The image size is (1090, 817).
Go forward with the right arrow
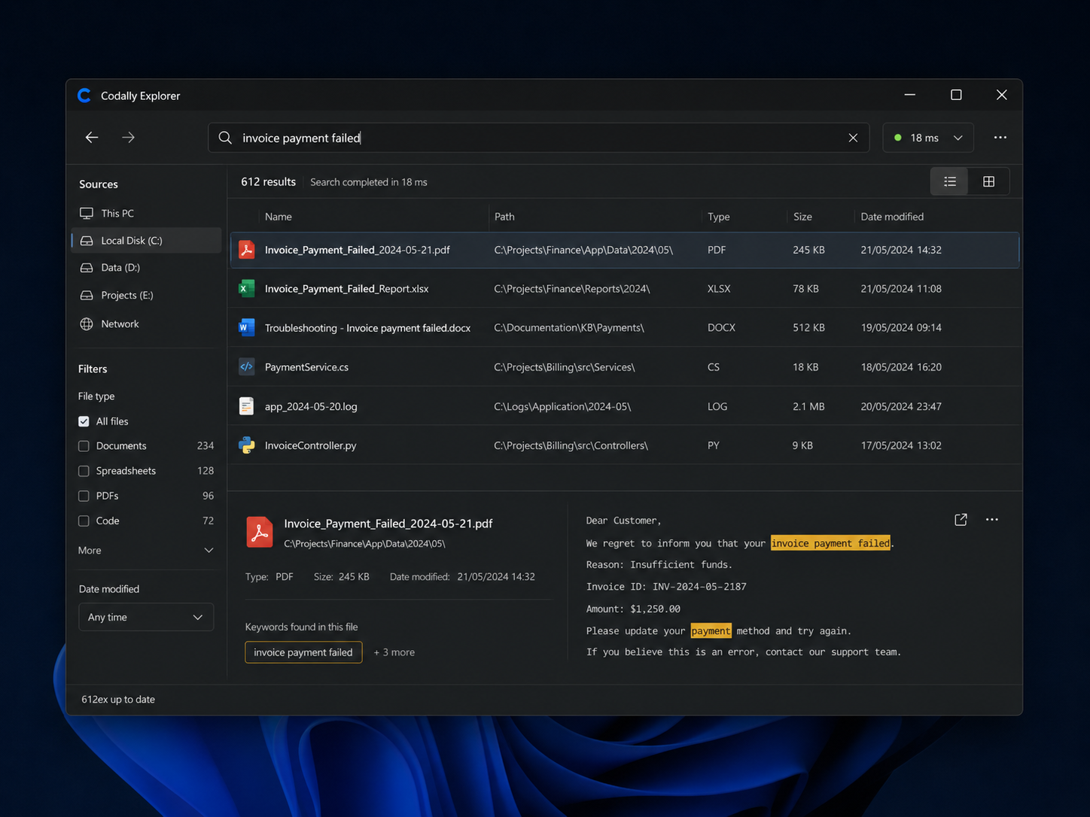pyautogui.click(x=129, y=138)
